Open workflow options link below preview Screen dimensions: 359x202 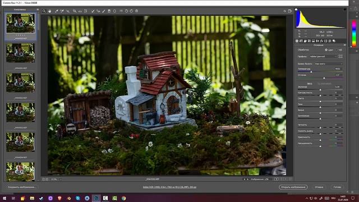pyautogui.click(x=169, y=187)
